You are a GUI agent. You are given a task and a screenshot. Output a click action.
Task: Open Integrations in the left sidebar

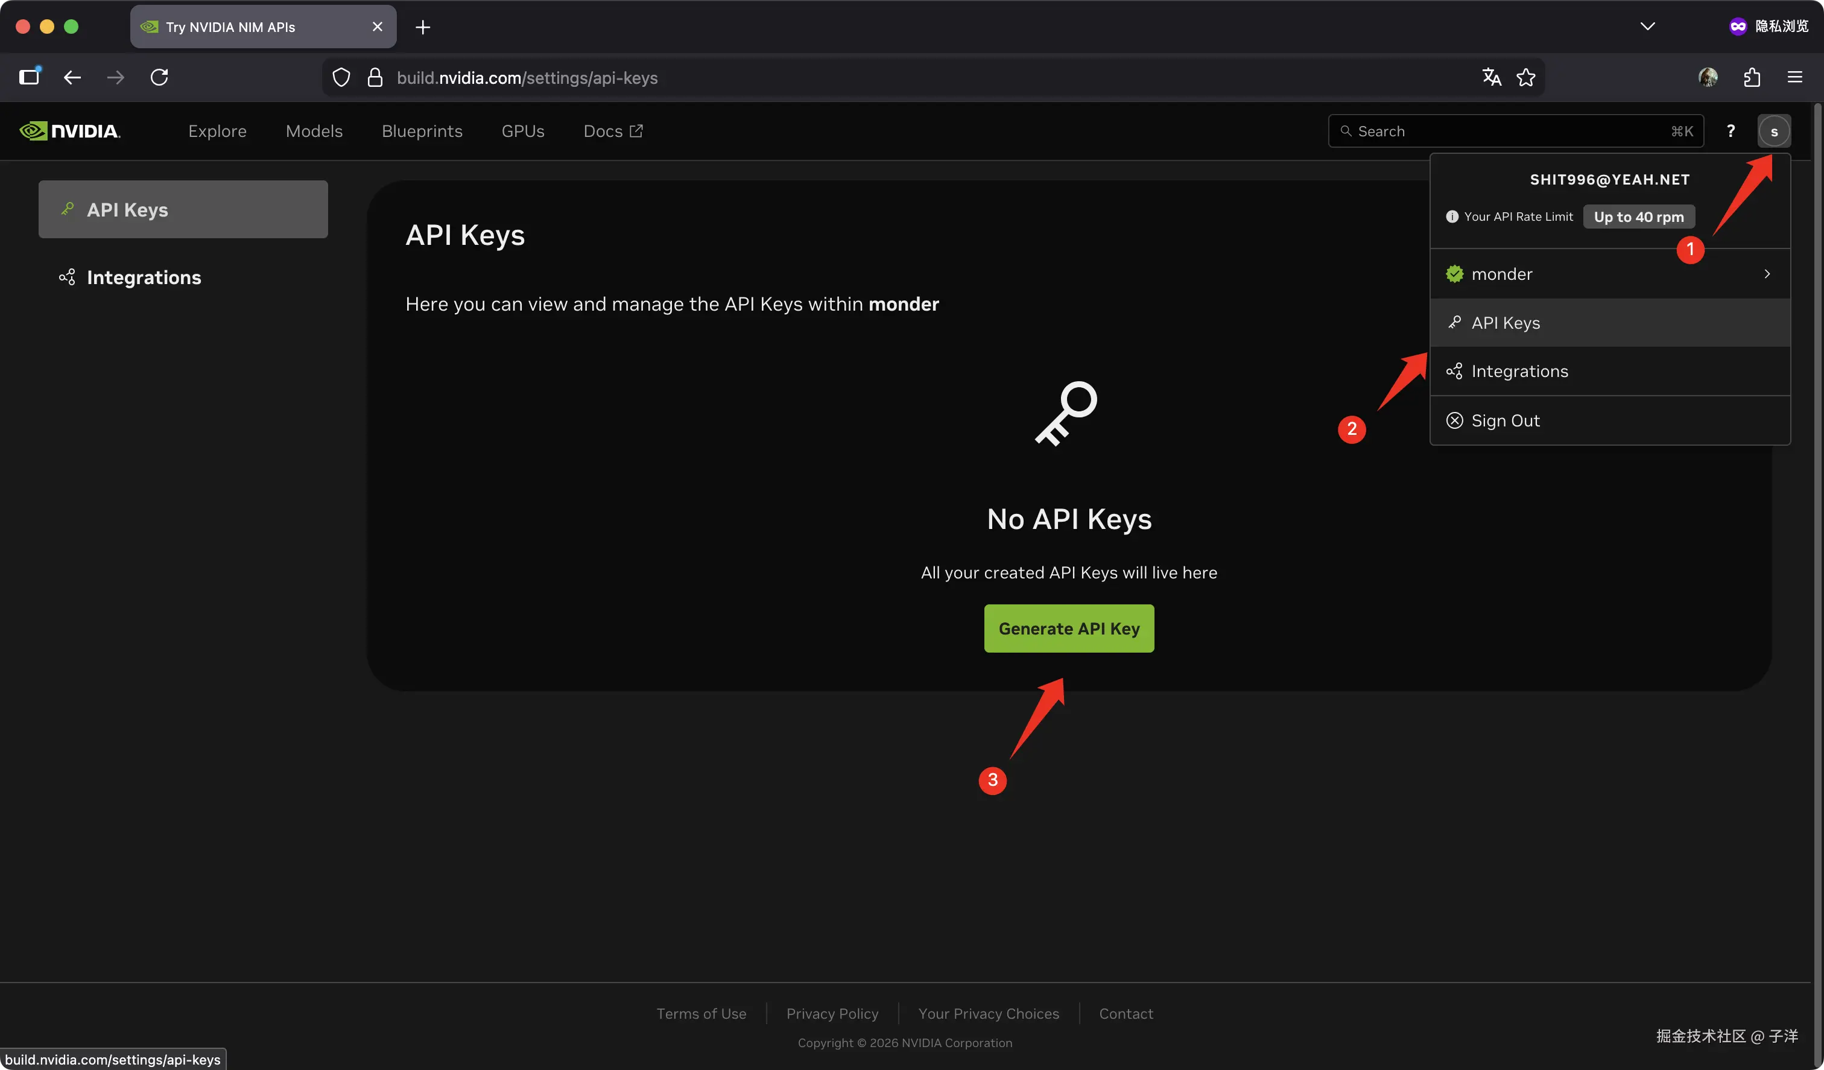144,277
